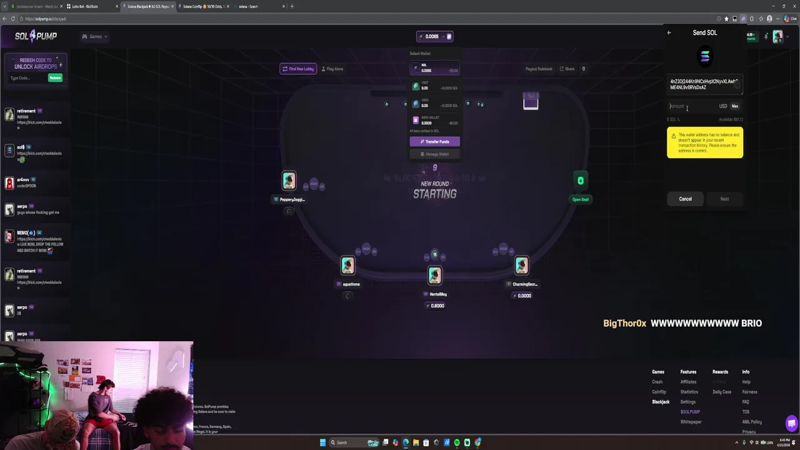Viewport: 800px width, 450px height.
Task: Click the green Redeem button
Action: coord(56,78)
